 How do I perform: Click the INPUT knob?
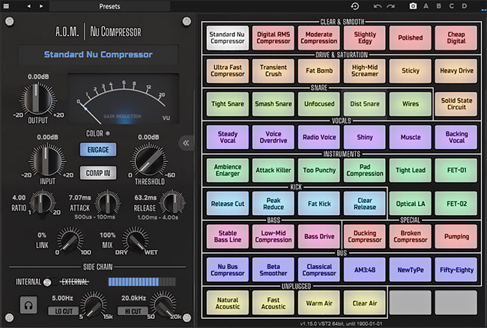(x=47, y=160)
